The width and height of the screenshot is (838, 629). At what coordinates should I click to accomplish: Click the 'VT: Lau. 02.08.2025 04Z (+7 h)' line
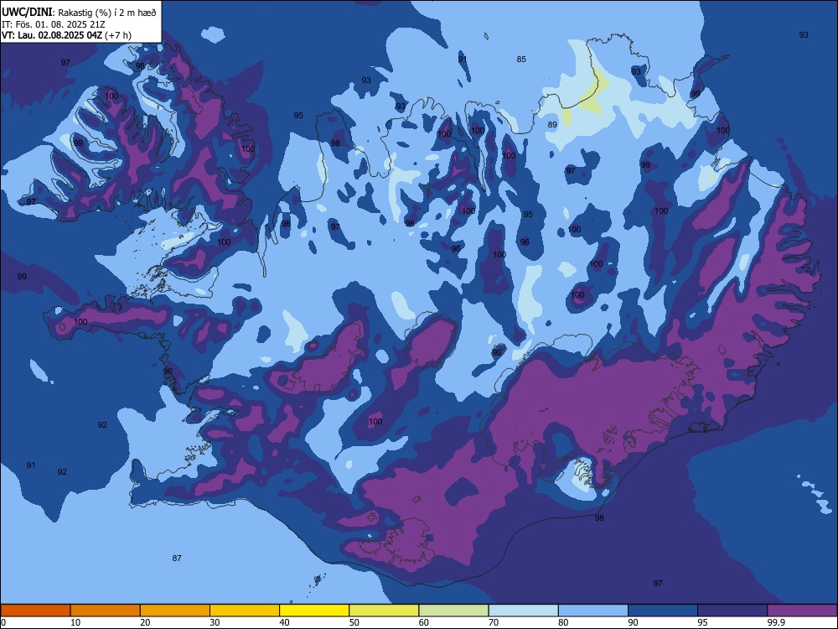coord(66,35)
